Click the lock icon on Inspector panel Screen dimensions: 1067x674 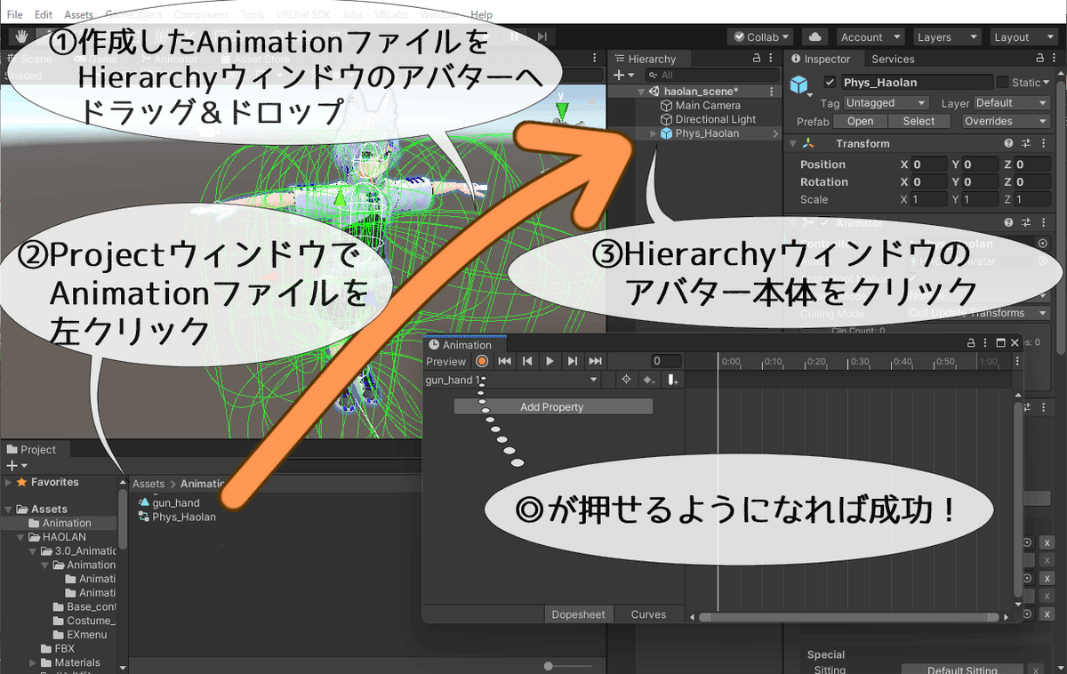[1042, 58]
